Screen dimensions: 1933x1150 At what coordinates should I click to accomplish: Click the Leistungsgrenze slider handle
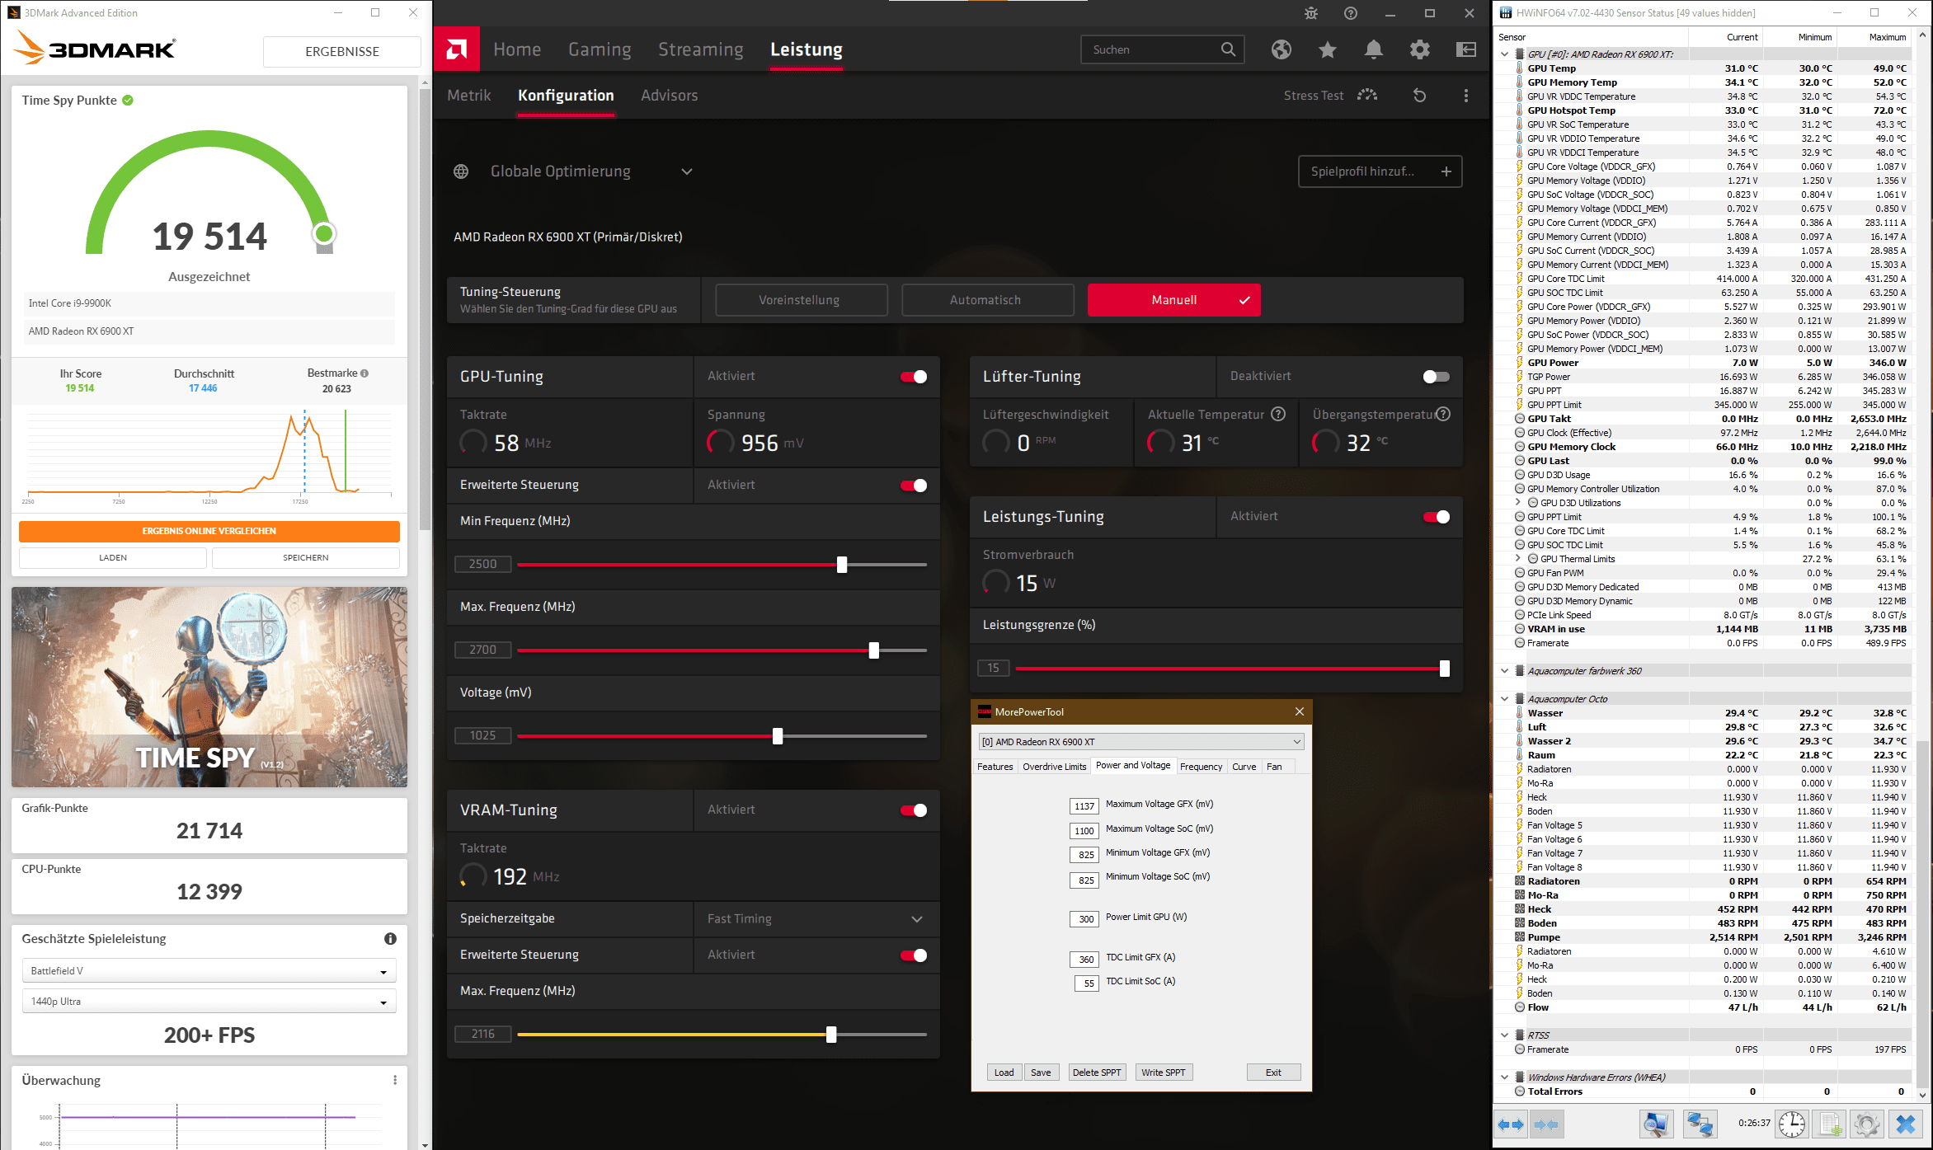(x=1445, y=669)
